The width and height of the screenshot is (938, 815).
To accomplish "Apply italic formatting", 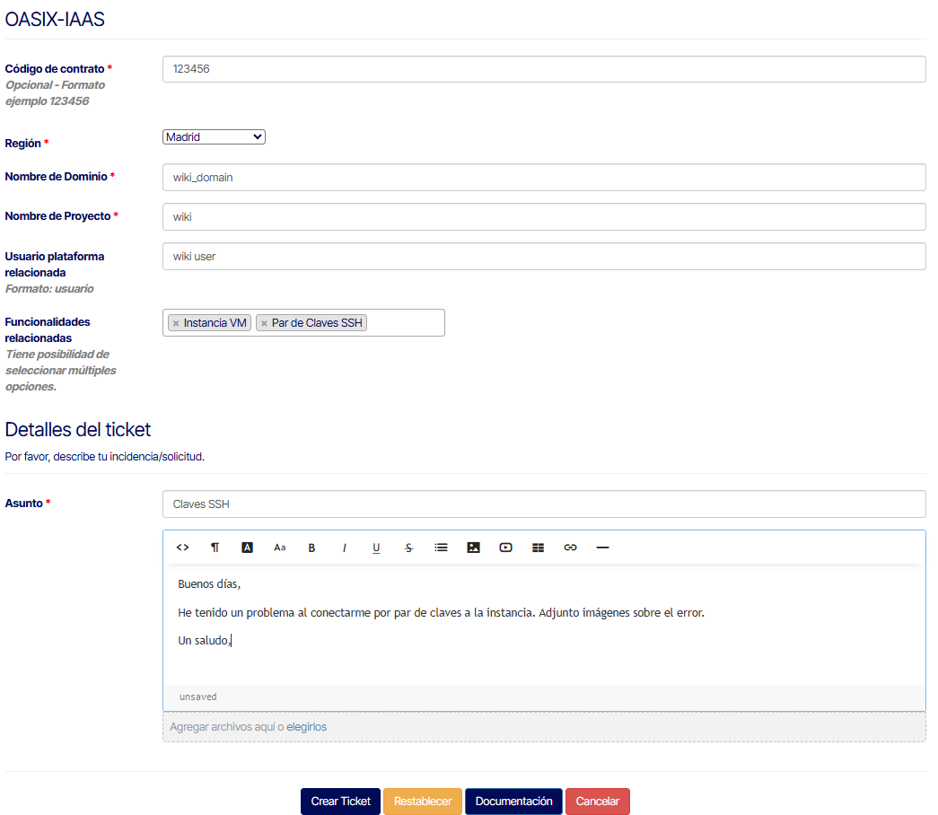I will 344,548.
